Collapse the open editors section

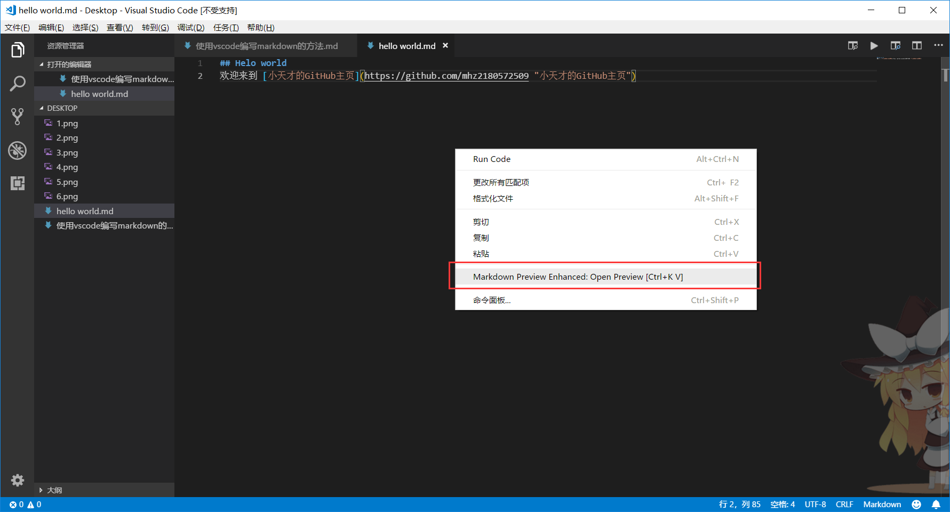point(42,64)
